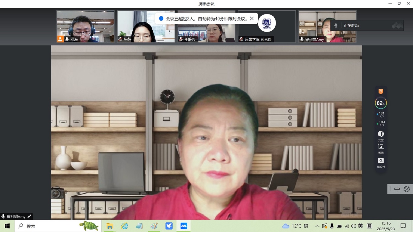Viewport: 413px width, 232px height.
Task: Click the orange host icon on 刘海's video
Action: tap(60, 39)
